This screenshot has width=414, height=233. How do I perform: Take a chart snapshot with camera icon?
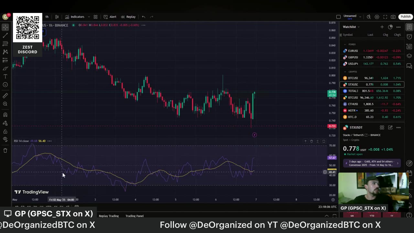coord(393,17)
